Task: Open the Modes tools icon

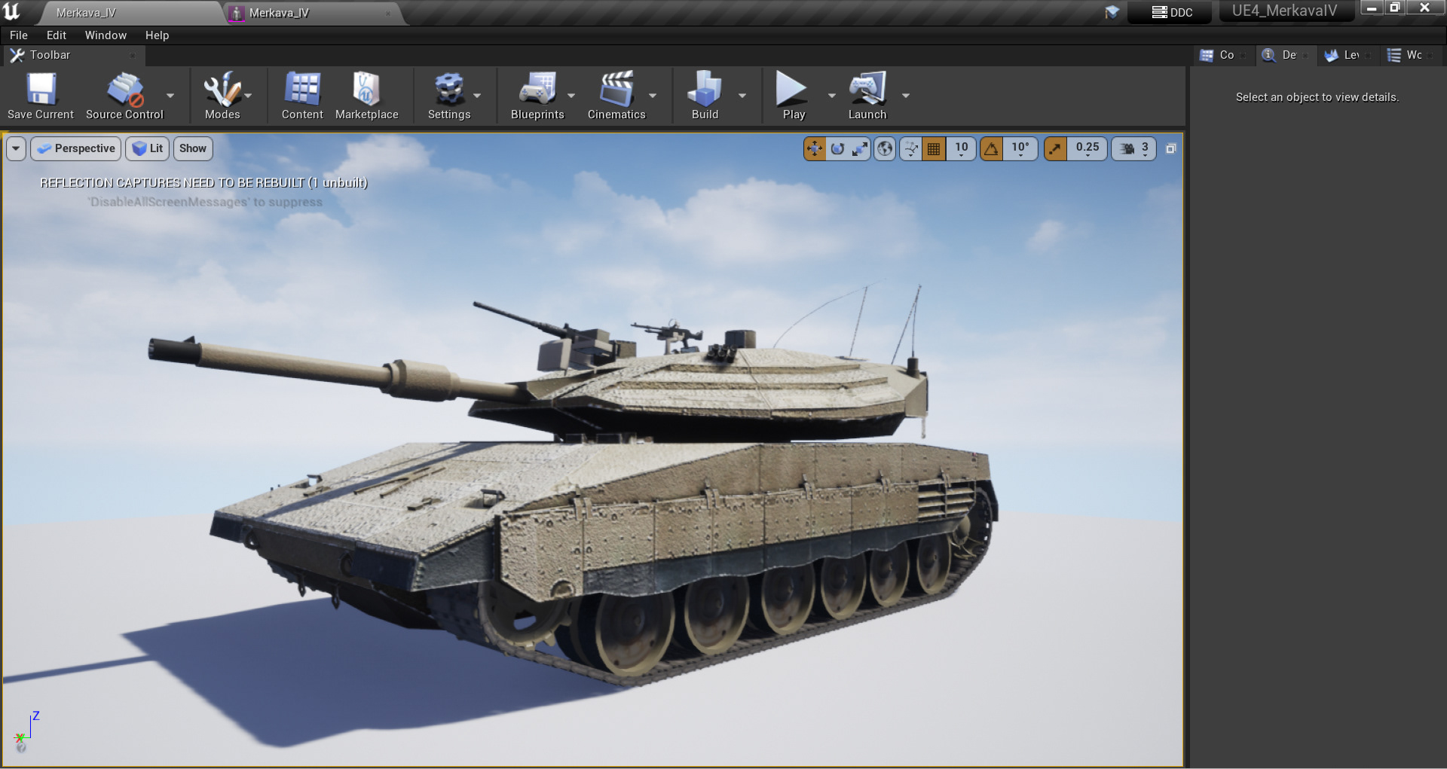Action: click(222, 90)
